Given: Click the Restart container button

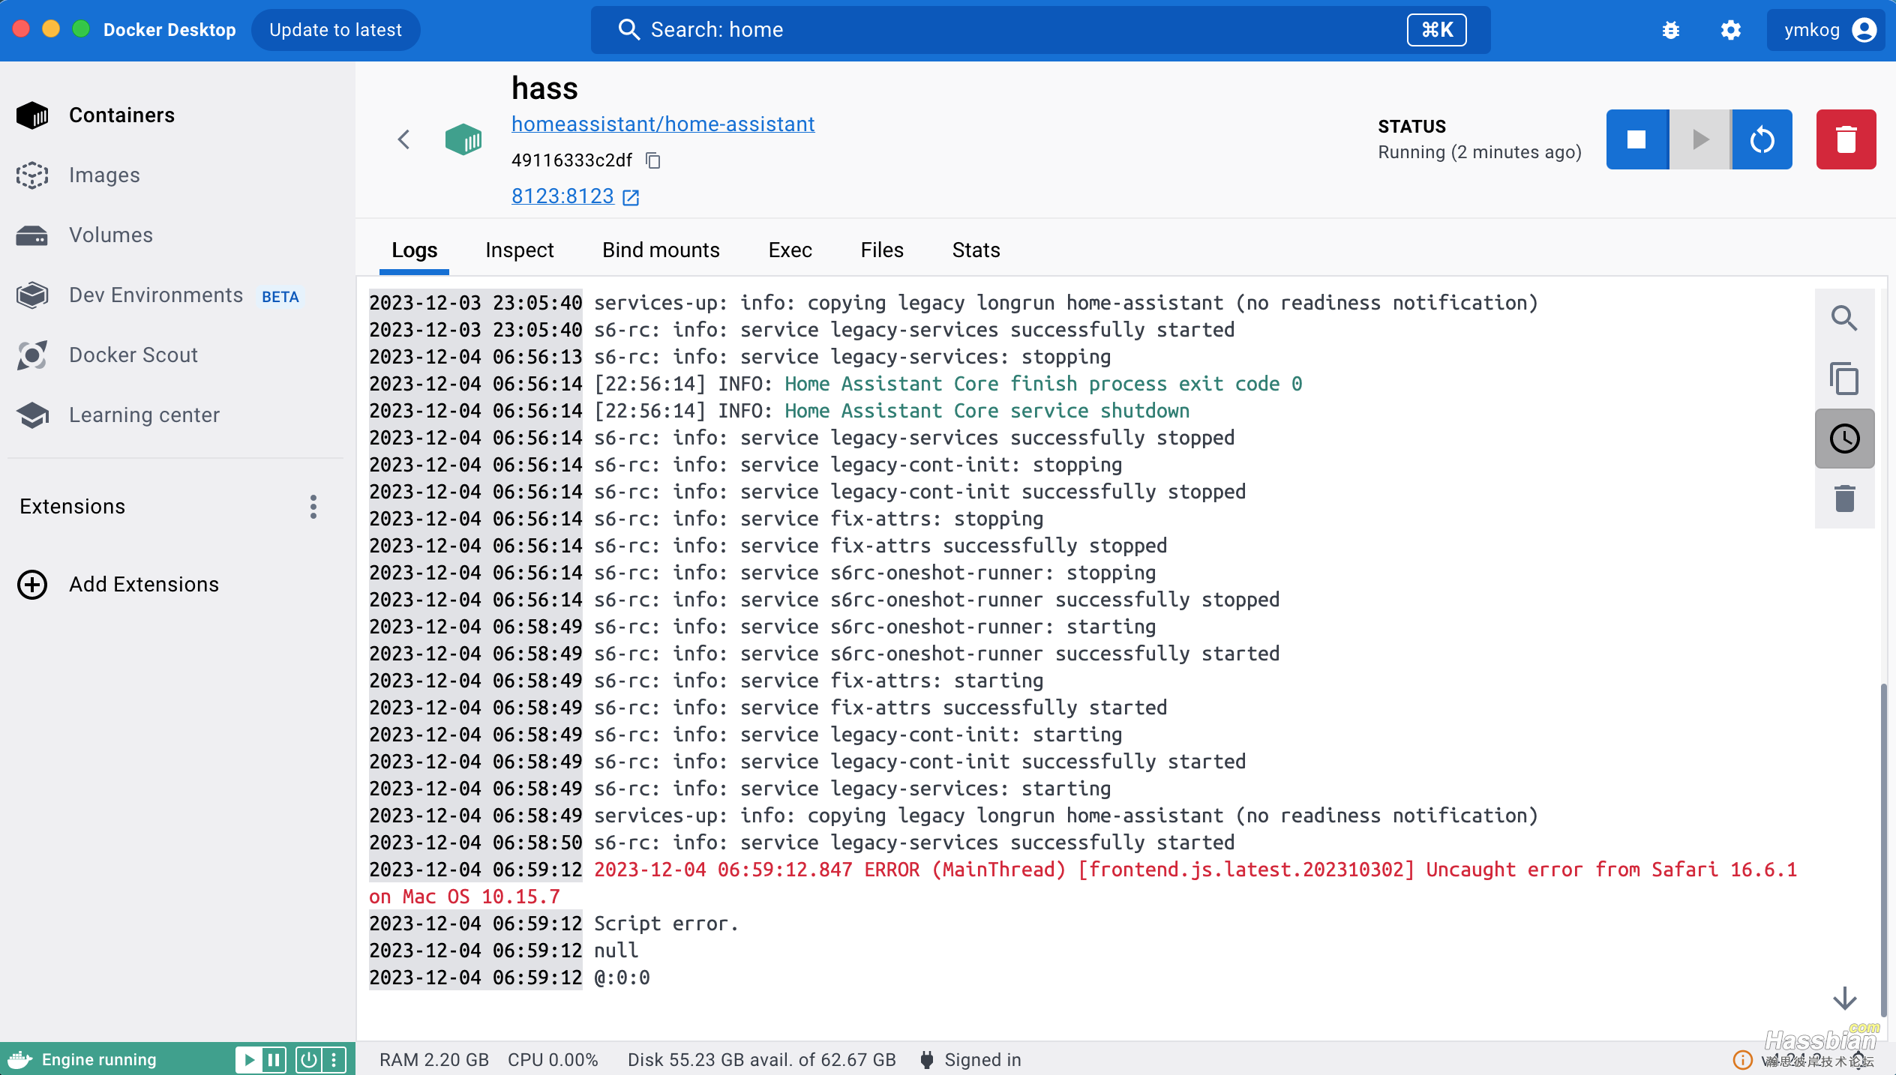Looking at the screenshot, I should (x=1762, y=139).
